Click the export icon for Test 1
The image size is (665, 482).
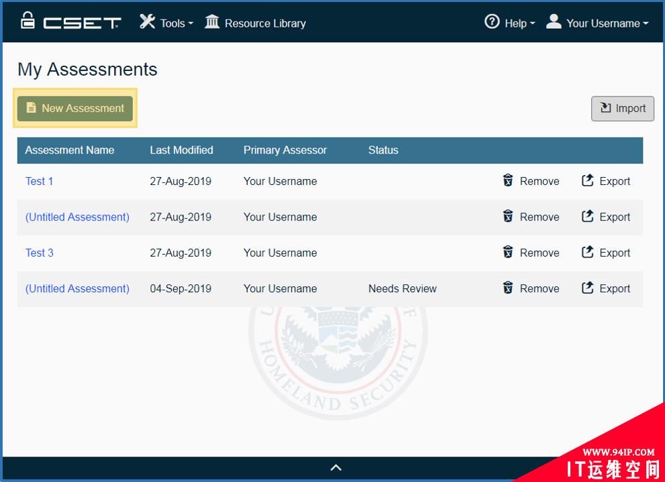tap(588, 180)
